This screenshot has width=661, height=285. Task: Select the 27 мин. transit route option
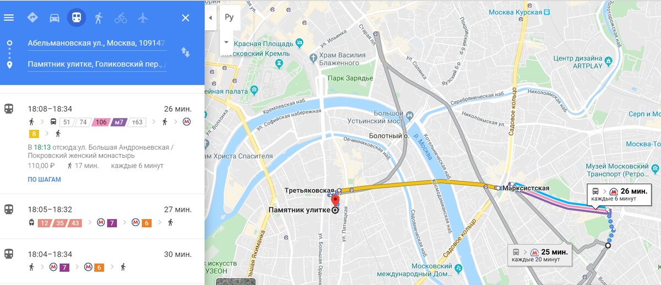pyautogui.click(x=102, y=216)
